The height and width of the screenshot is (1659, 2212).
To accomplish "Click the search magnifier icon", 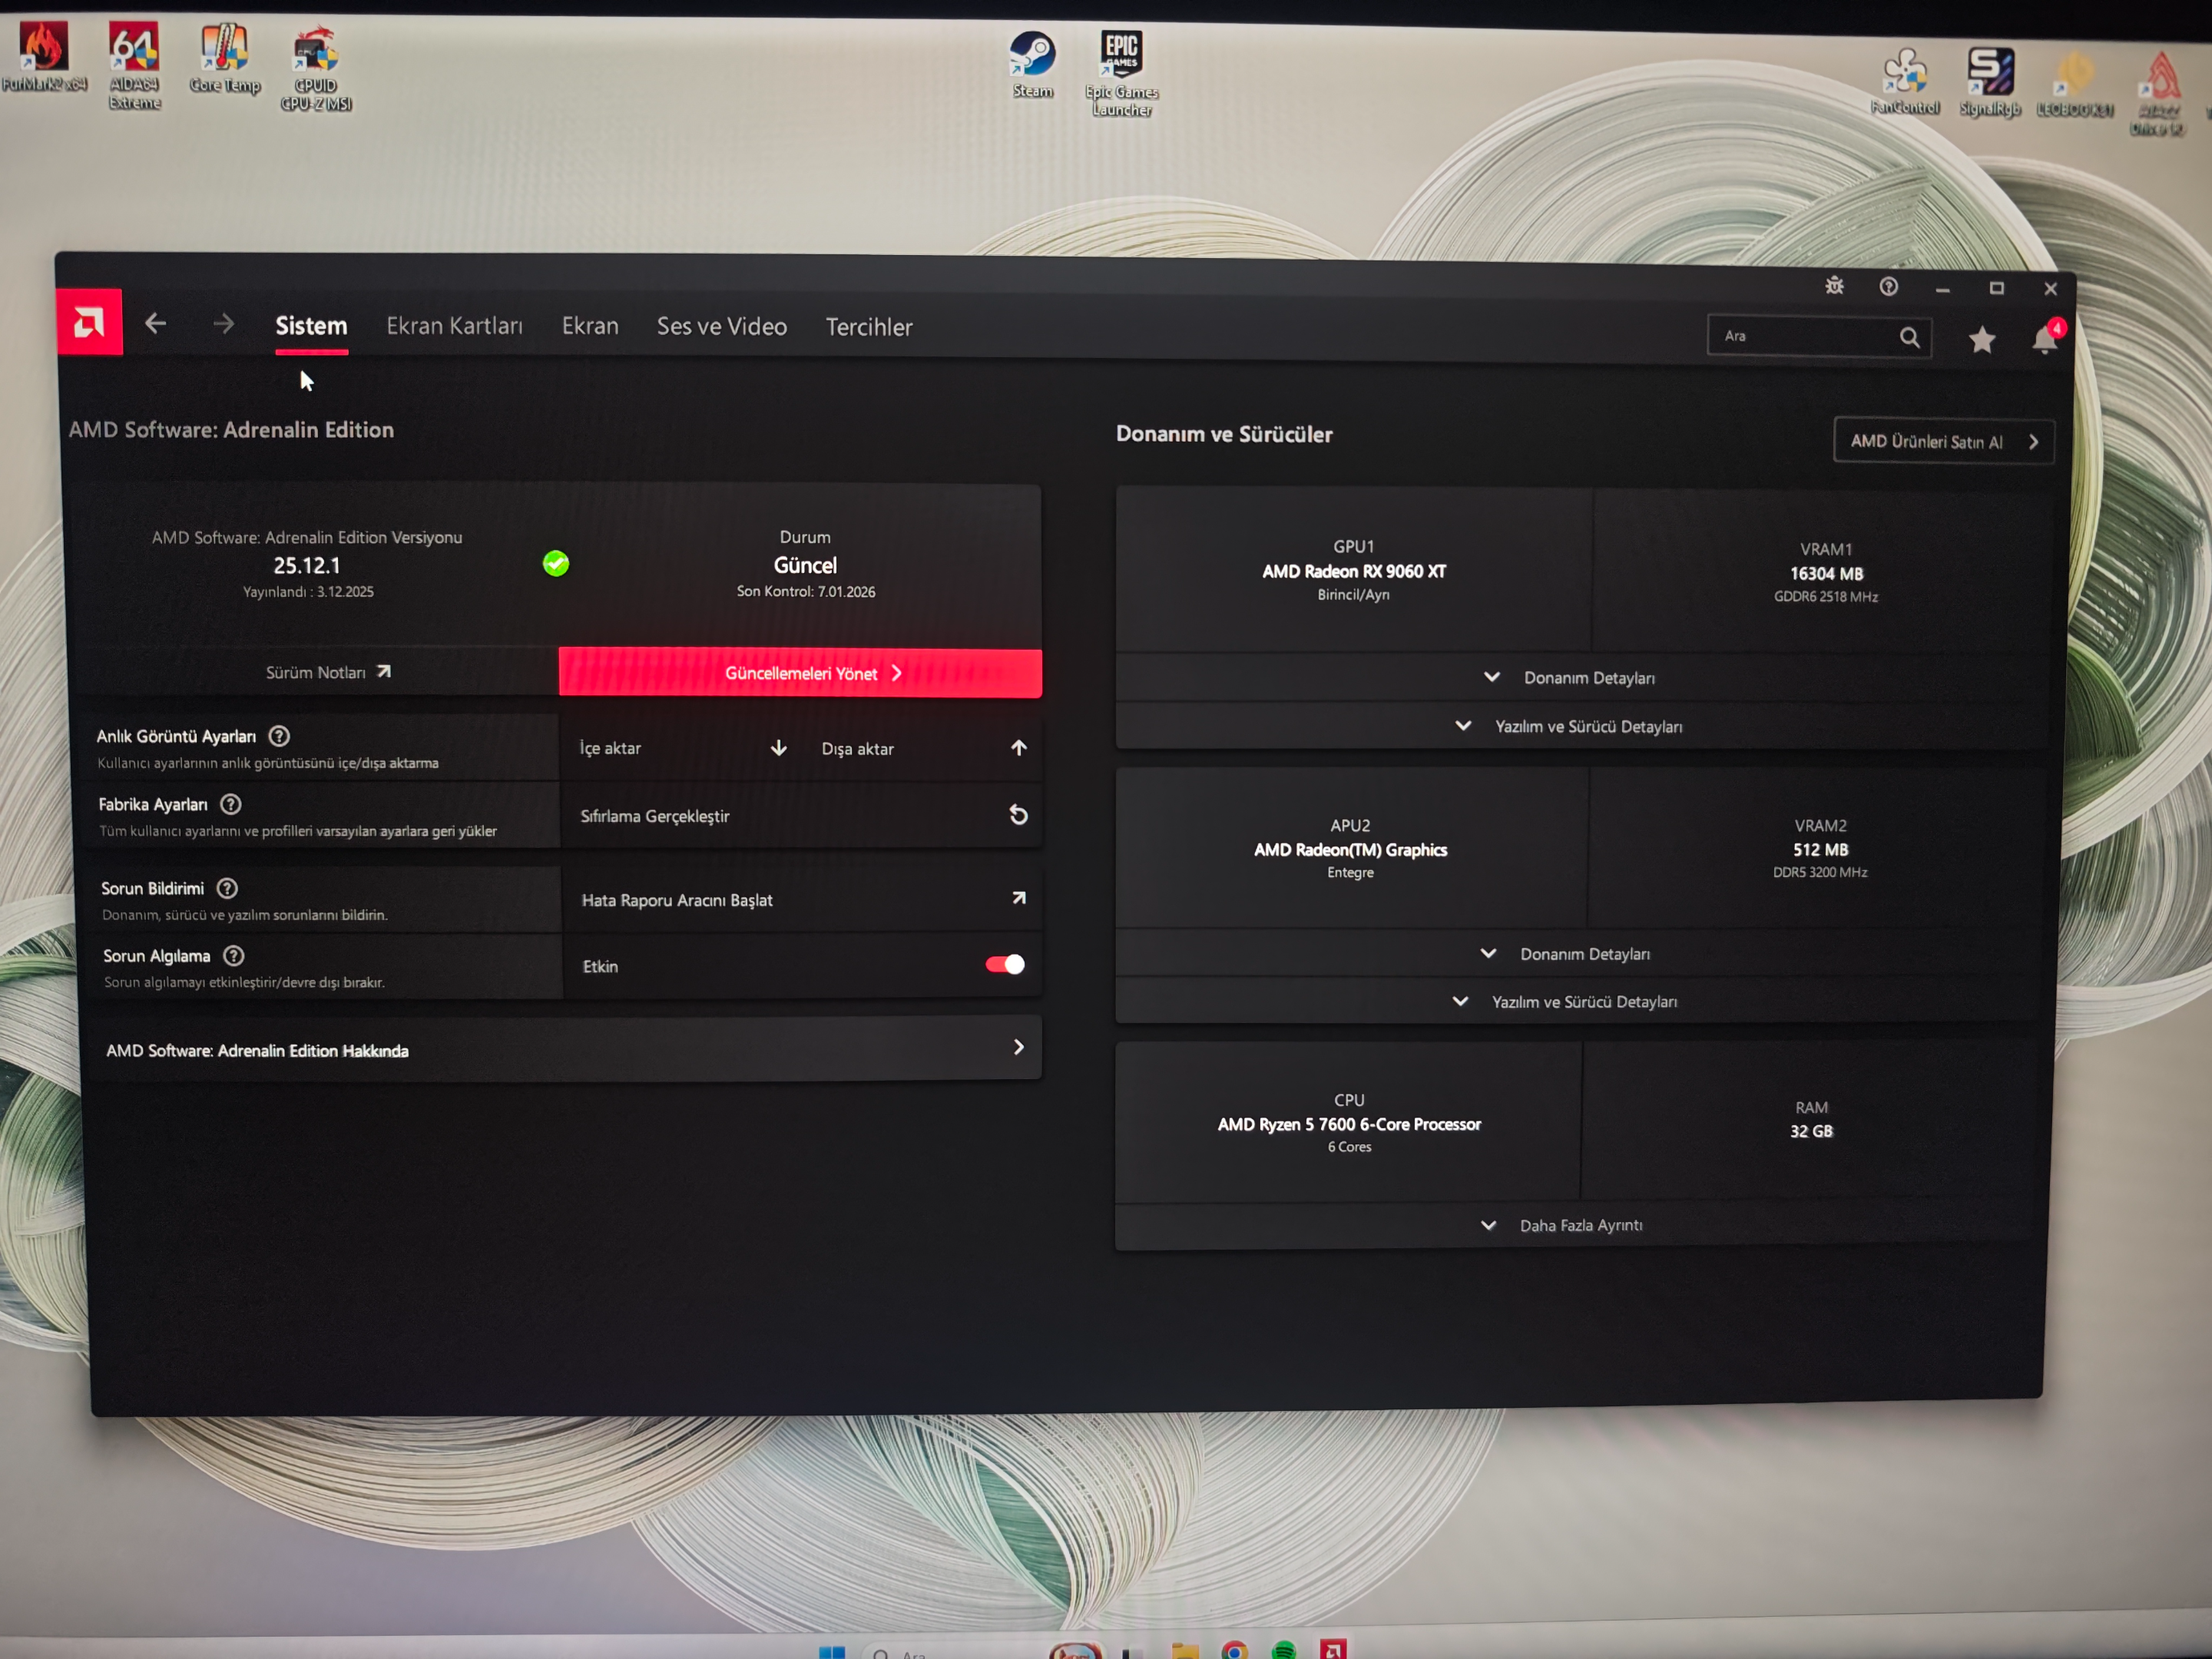I will pyautogui.click(x=1910, y=337).
